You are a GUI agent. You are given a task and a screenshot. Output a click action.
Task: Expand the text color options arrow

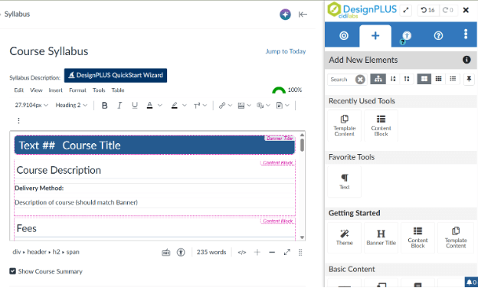160,106
